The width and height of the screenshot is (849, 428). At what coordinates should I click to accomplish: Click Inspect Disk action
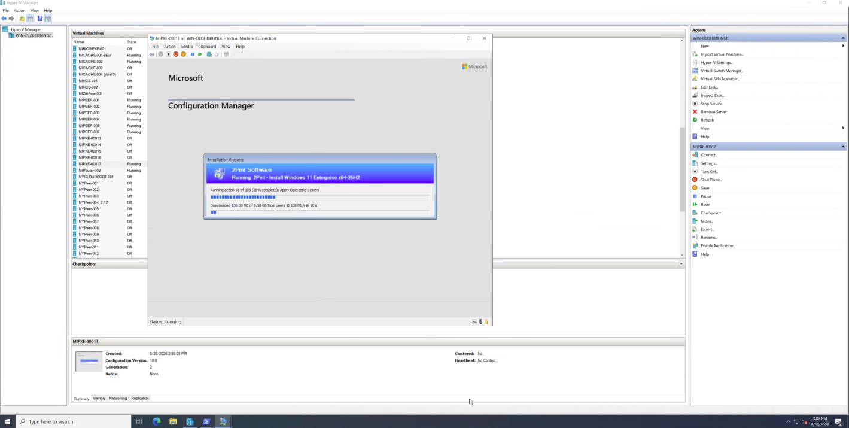(712, 95)
